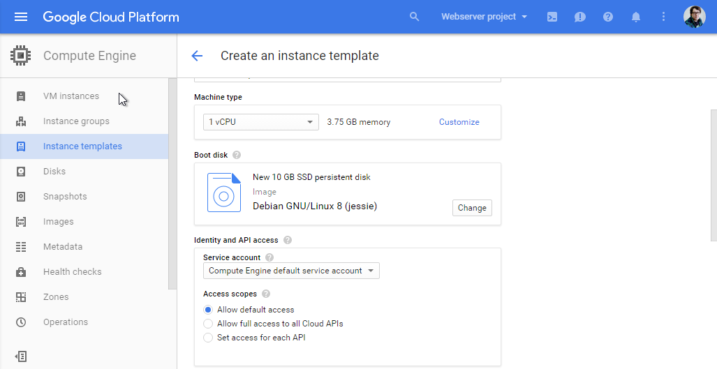Viewport: 717px width, 369px height.
Task: Click the Images sidebar icon
Action: (x=20, y=222)
